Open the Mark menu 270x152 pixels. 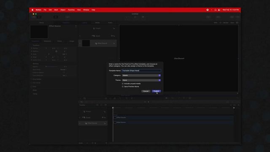coord(56,10)
